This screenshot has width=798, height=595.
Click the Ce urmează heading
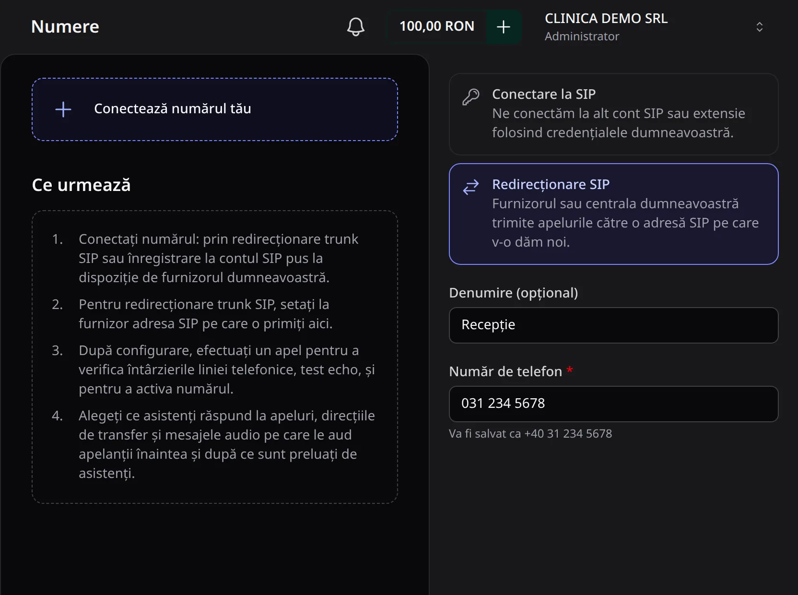point(81,185)
